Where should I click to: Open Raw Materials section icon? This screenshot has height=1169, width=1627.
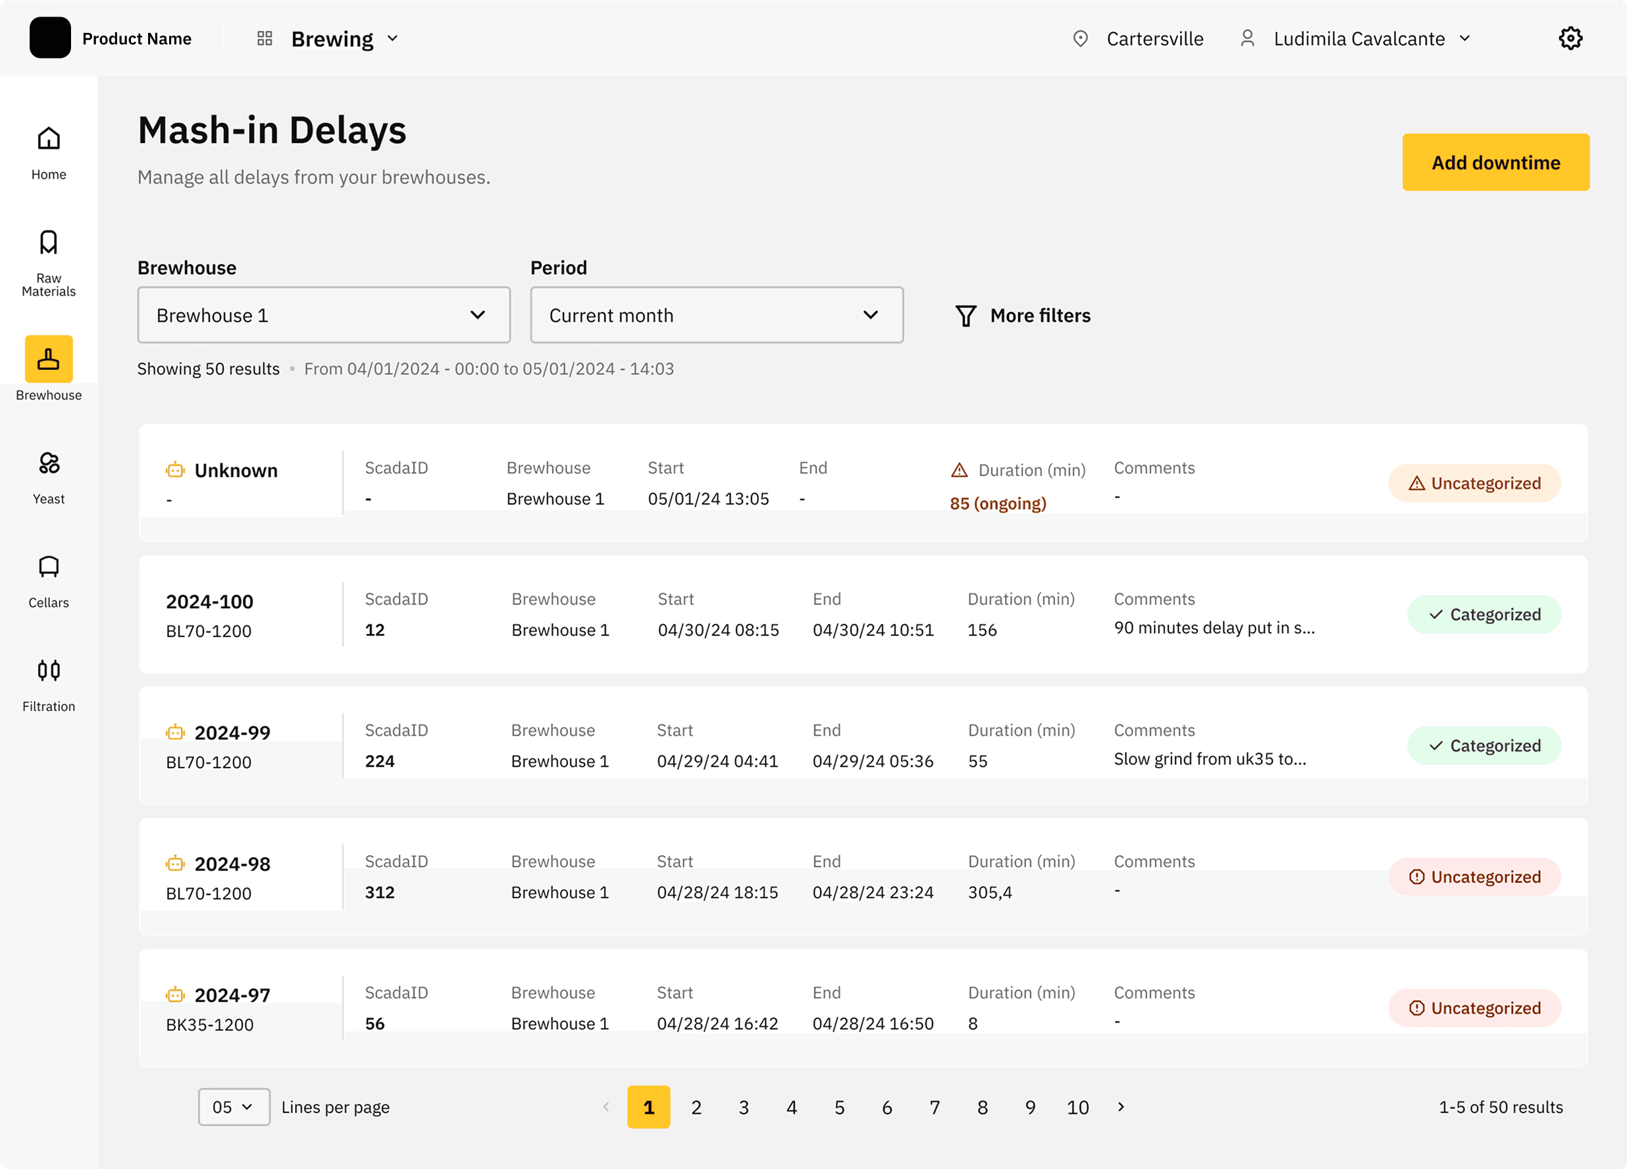coord(49,243)
